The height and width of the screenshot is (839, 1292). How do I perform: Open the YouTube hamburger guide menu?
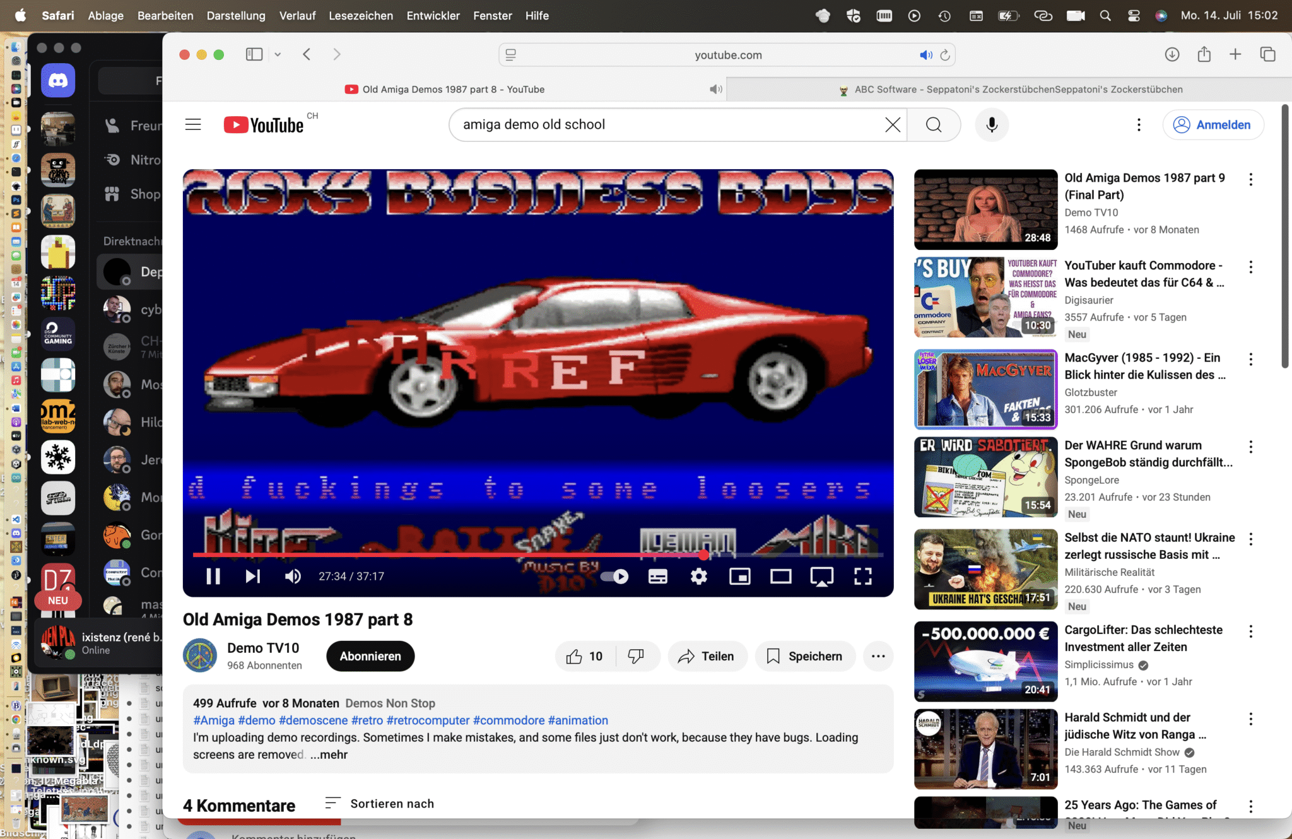[193, 125]
